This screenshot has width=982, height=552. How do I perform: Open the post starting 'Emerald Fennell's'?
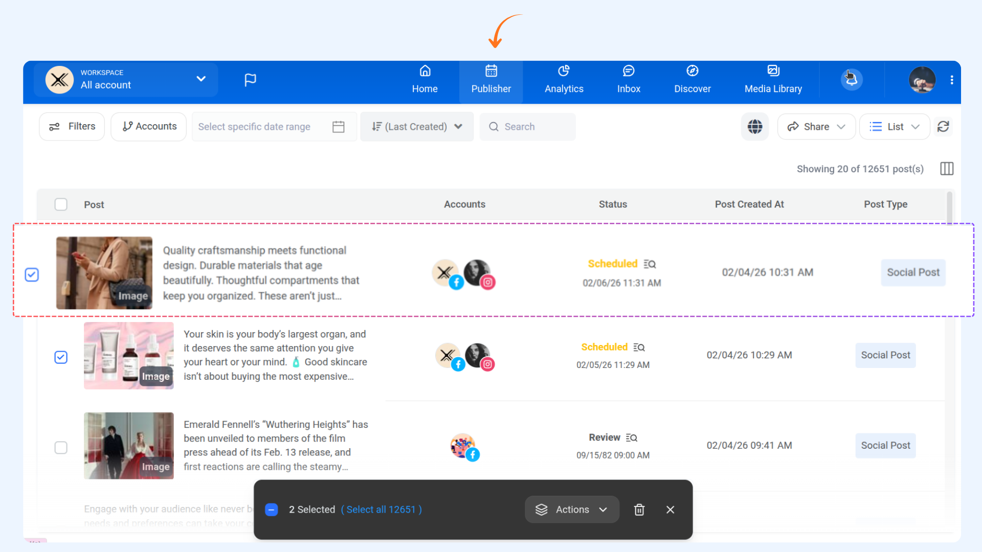[276, 446]
